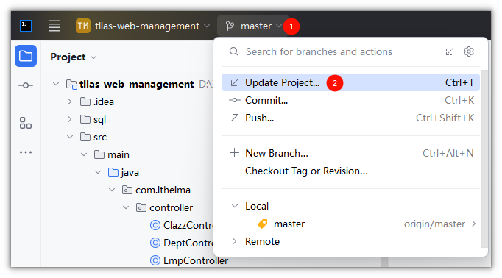Open the Project tool window folder icon
The width and height of the screenshot is (502, 278).
click(26, 56)
